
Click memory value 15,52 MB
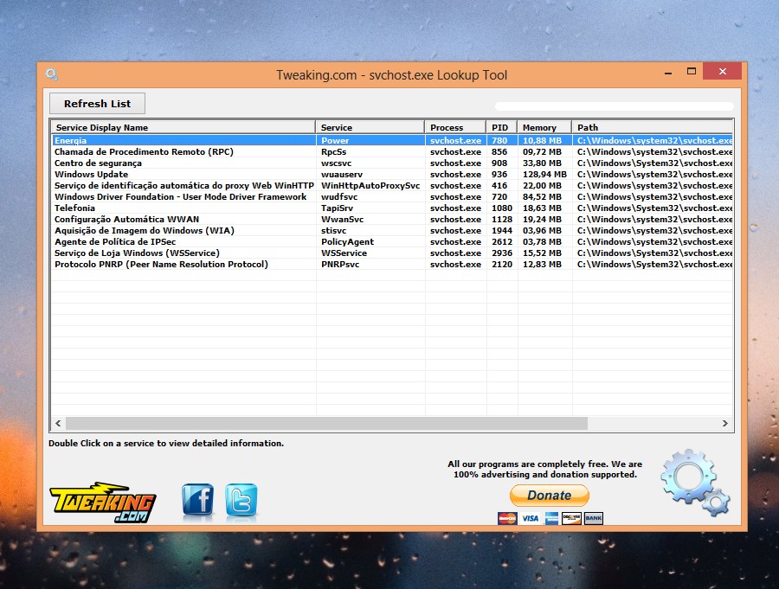point(542,253)
